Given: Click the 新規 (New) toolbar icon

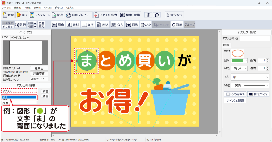Looking at the screenshot, I should point(8,15).
